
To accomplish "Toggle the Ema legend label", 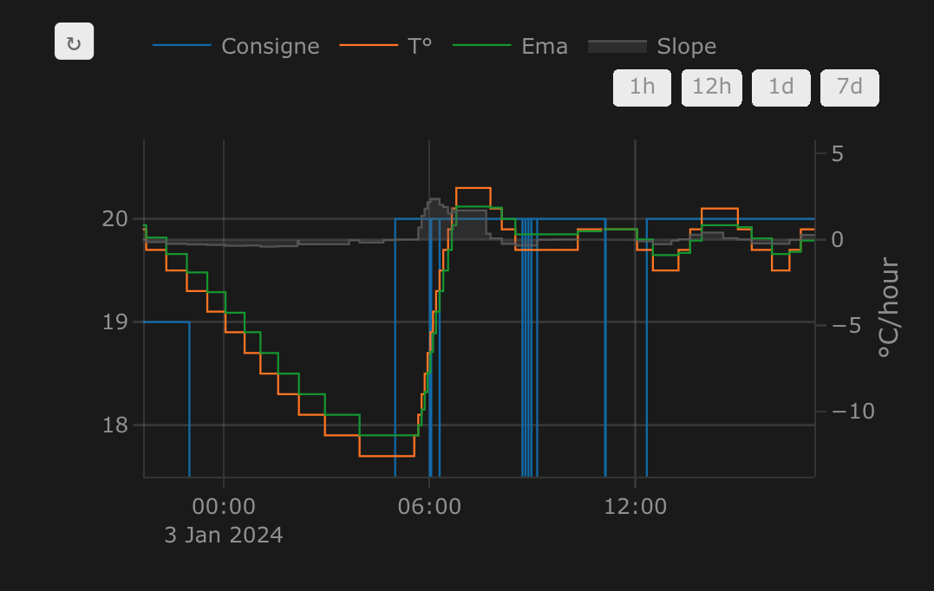I will [x=545, y=47].
